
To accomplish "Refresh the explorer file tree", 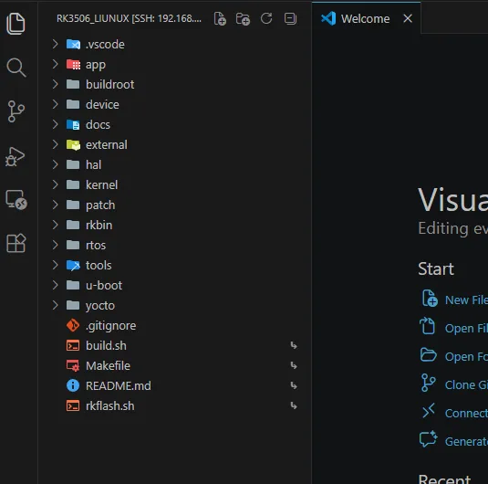I will [x=266, y=18].
